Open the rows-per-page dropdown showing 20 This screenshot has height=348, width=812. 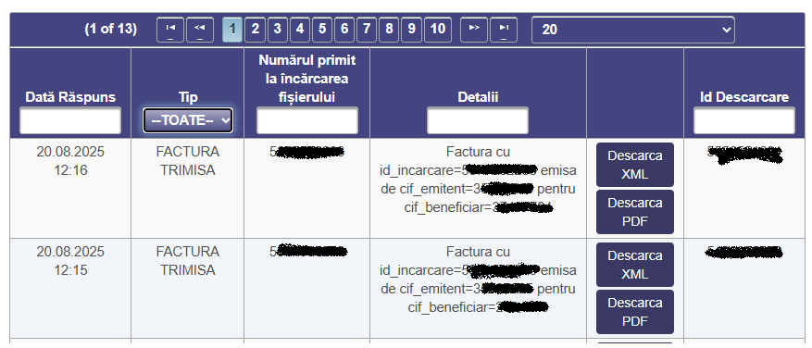632,30
